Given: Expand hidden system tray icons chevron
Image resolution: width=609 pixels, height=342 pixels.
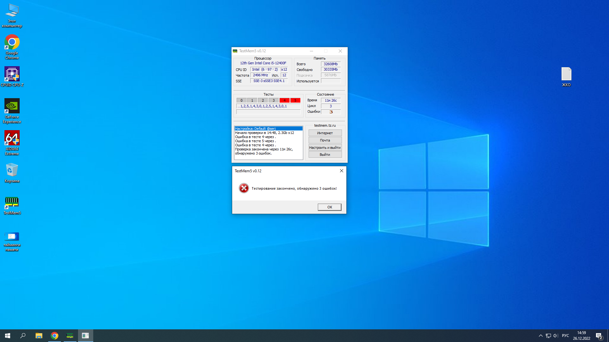Looking at the screenshot, I should pyautogui.click(x=540, y=336).
